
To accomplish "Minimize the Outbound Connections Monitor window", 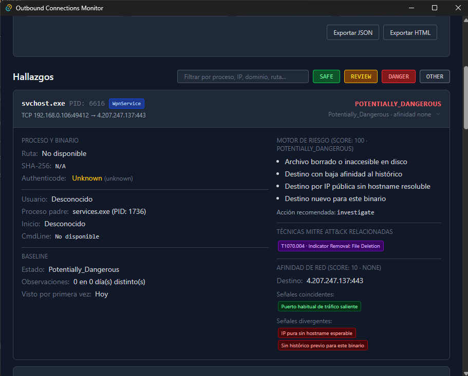I will point(411,8).
